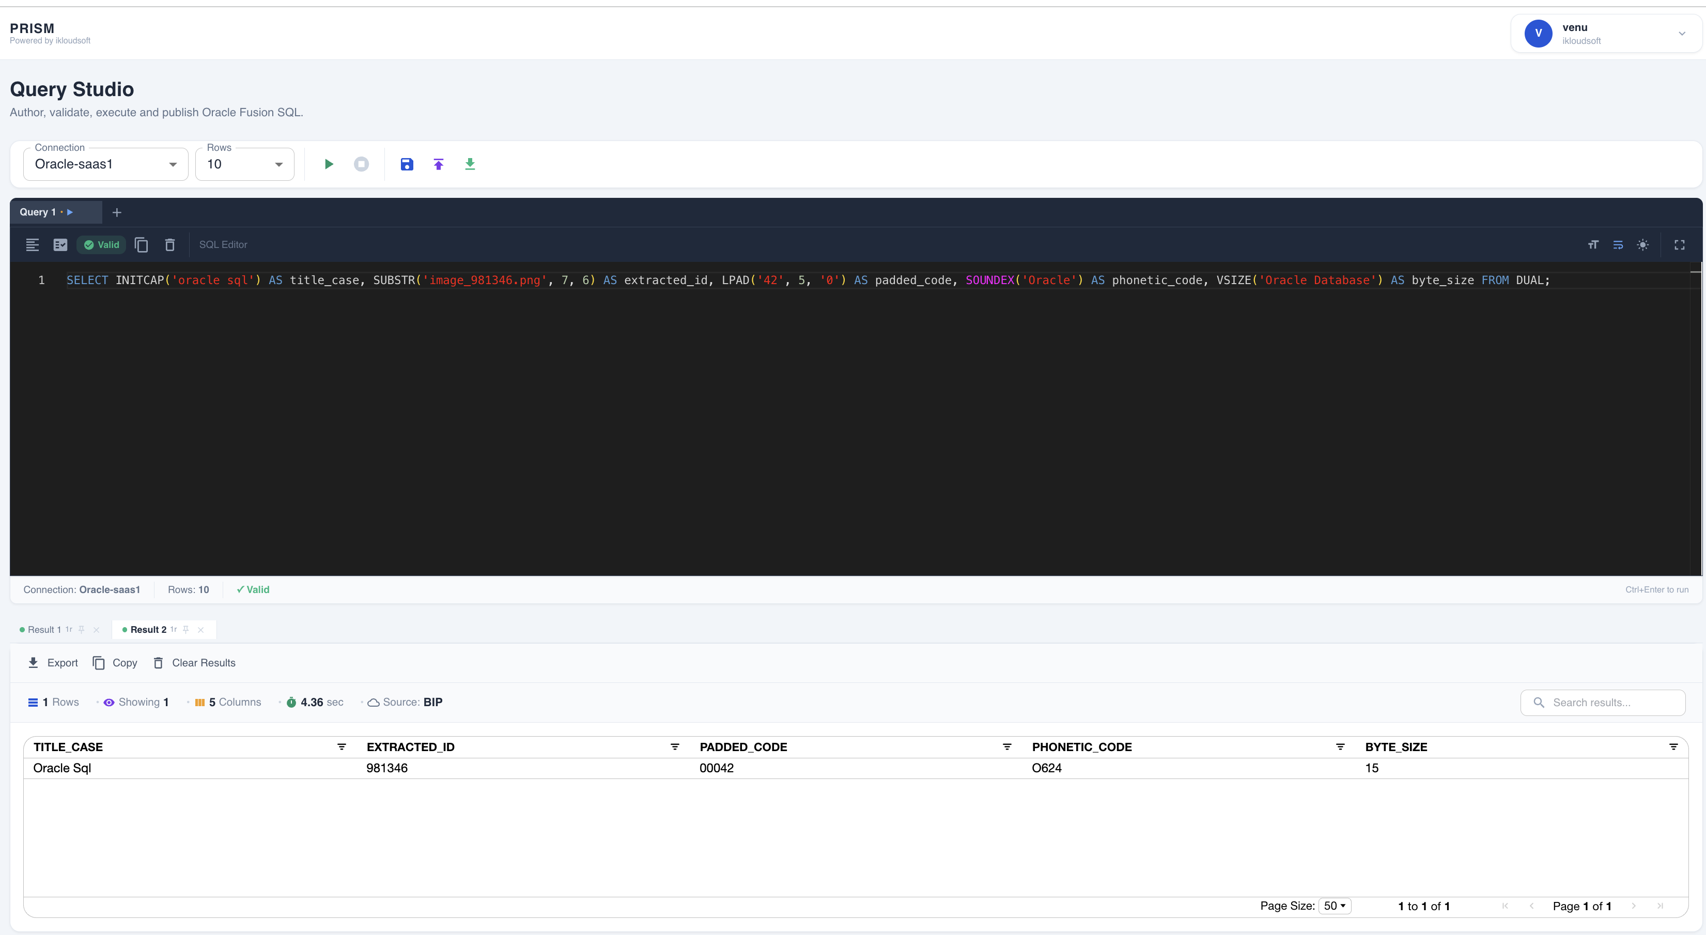This screenshot has width=1706, height=935.
Task: Select the cell with value O624
Action: tap(1189, 768)
